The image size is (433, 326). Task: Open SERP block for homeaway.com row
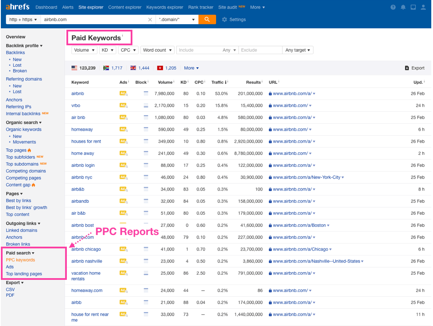click(x=146, y=290)
